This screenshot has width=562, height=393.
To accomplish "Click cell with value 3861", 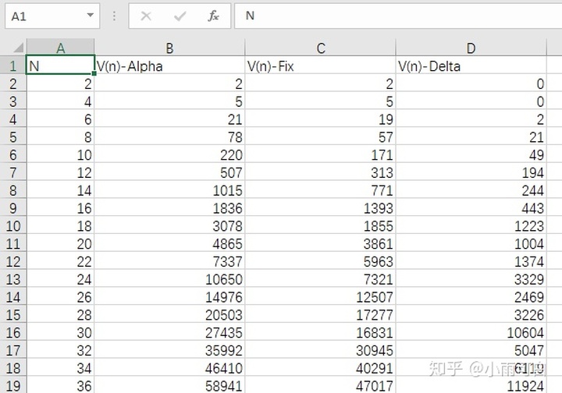I will pyautogui.click(x=321, y=243).
